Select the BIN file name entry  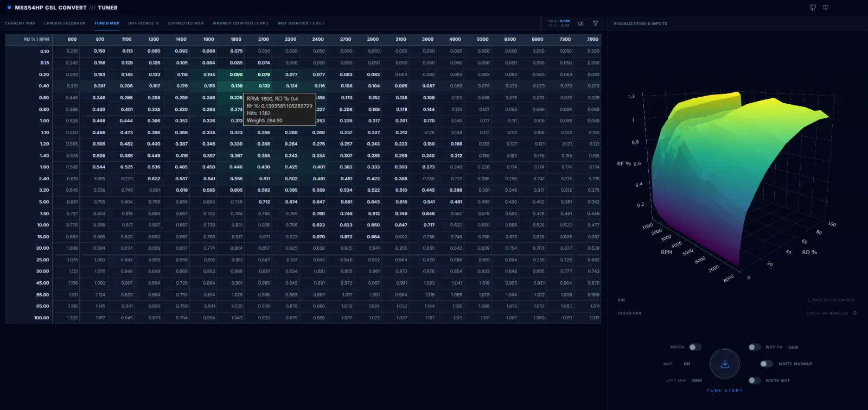832,300
